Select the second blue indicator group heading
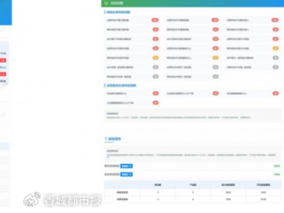Viewport: 284px width, 213px height. [121, 85]
